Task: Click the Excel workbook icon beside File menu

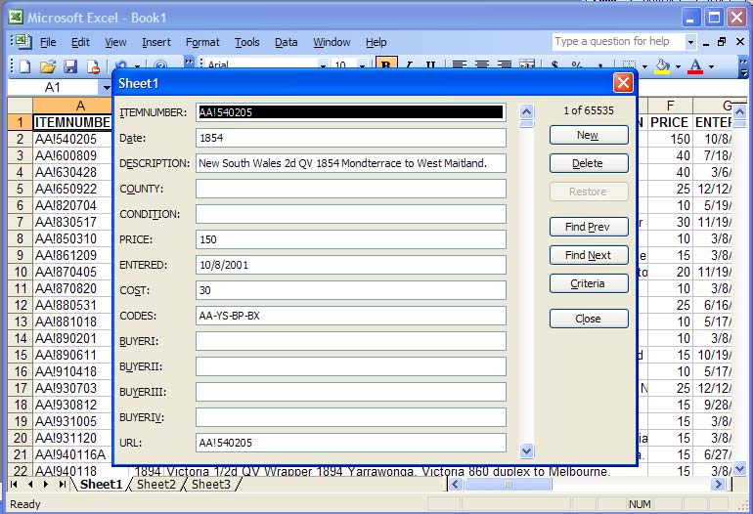Action: pyautogui.click(x=22, y=41)
